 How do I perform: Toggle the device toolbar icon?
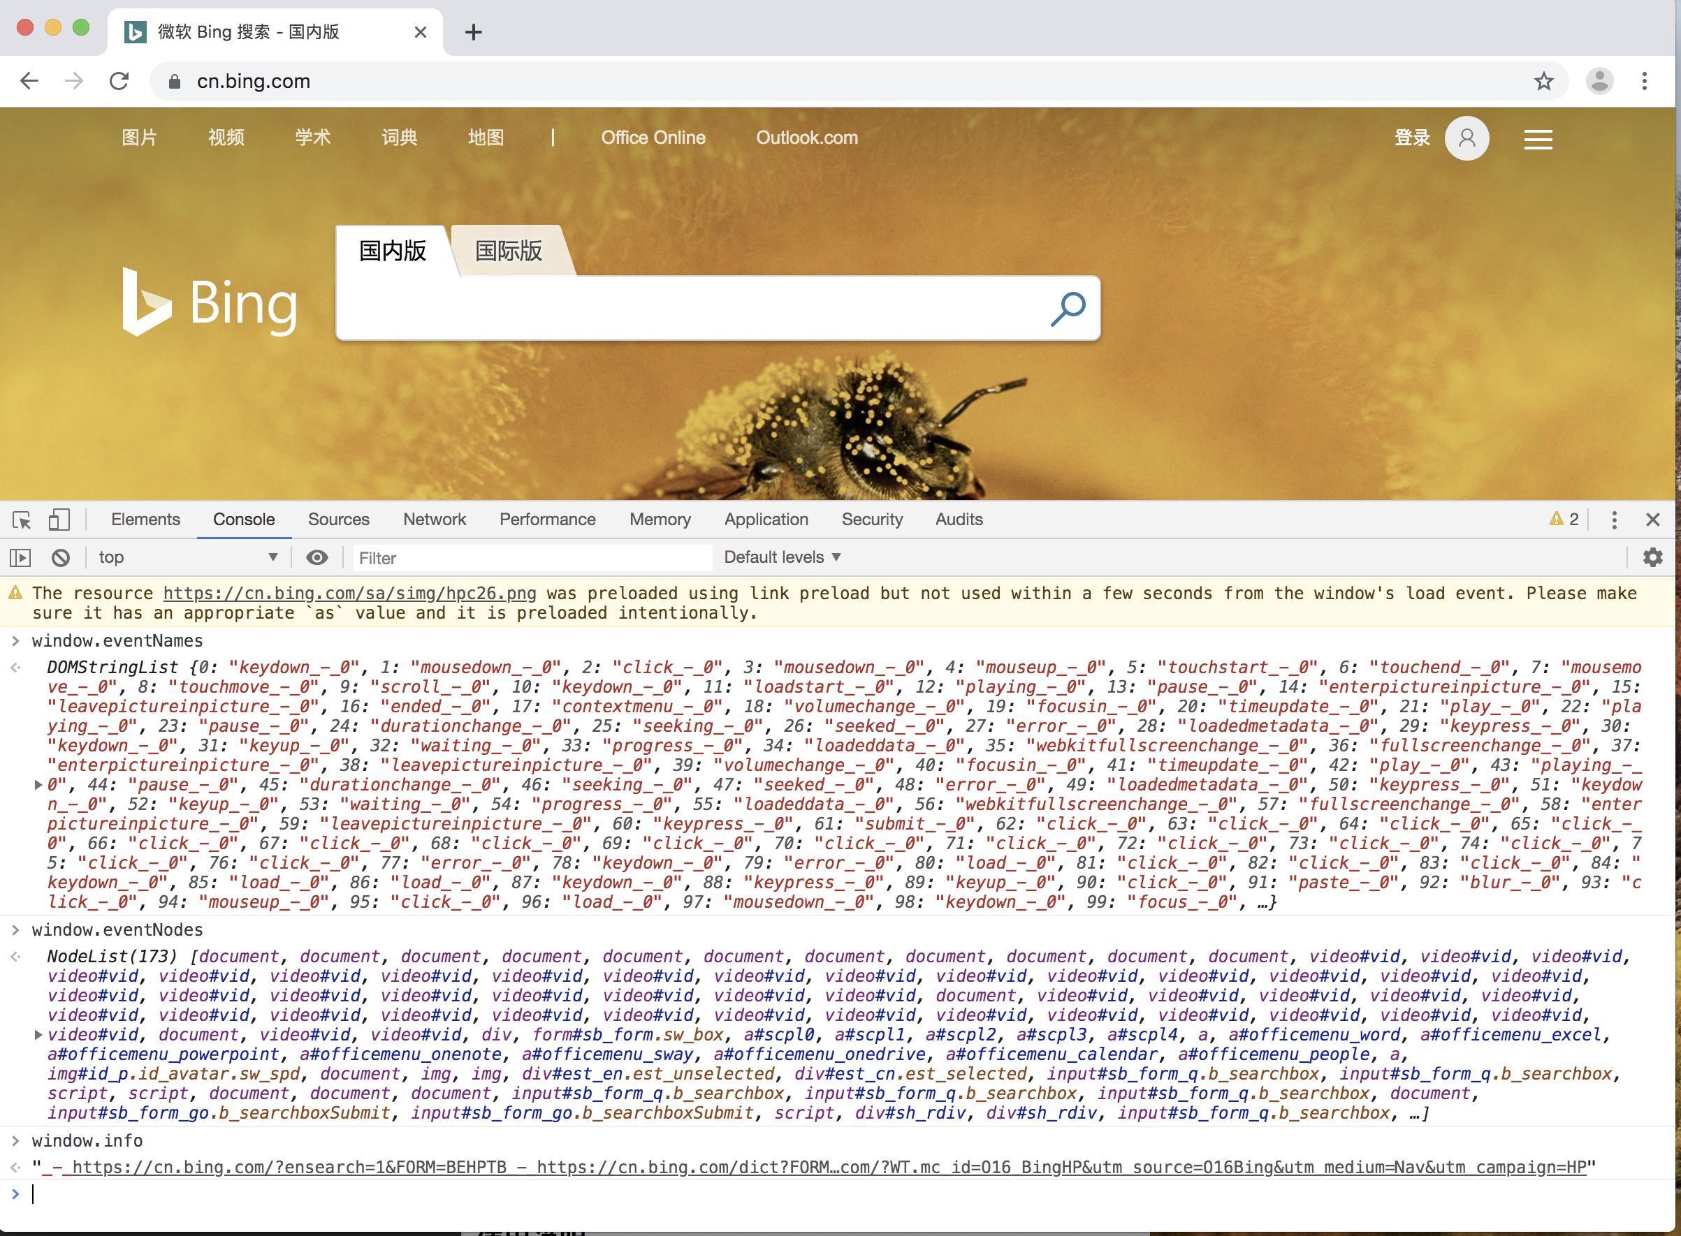pyautogui.click(x=59, y=520)
